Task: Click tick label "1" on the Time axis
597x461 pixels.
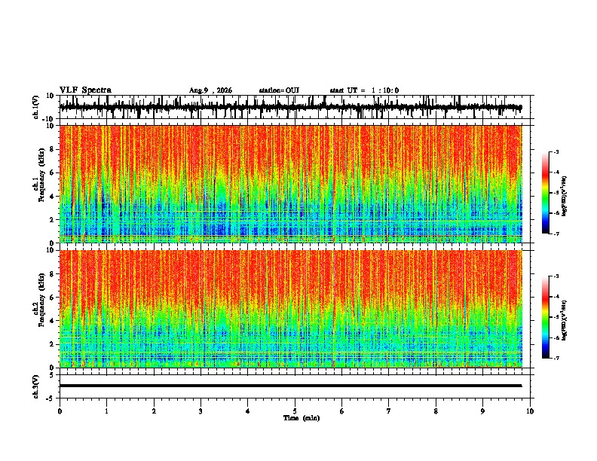Action: pyautogui.click(x=106, y=411)
